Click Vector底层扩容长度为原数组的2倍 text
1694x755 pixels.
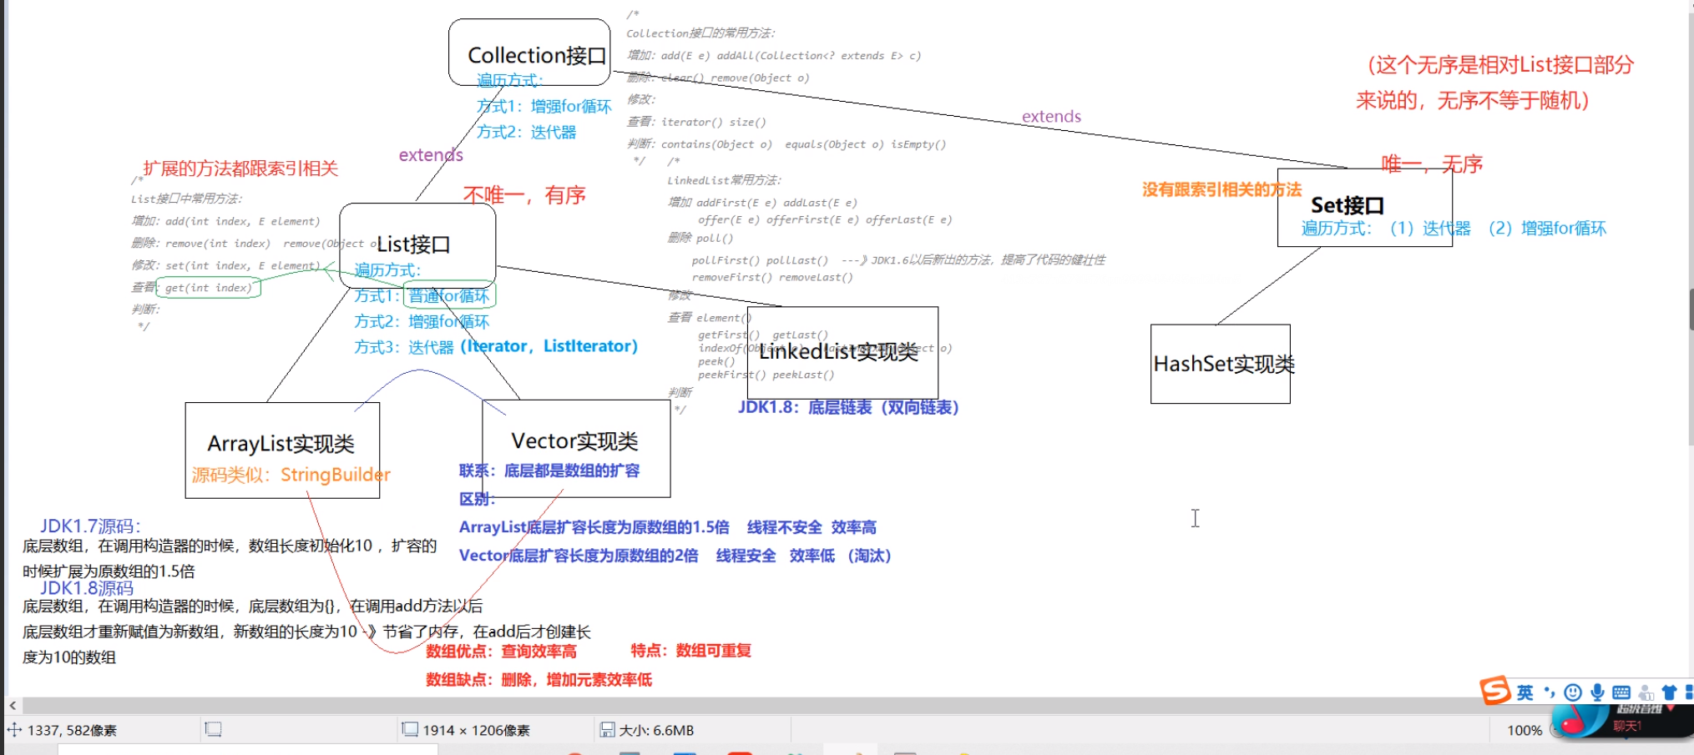[578, 556]
